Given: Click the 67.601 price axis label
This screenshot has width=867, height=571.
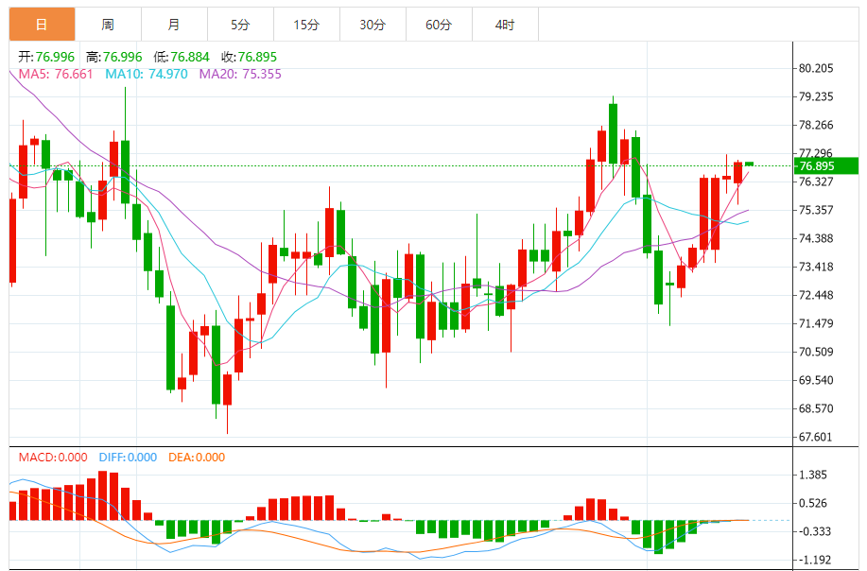Looking at the screenshot, I should 816,438.
